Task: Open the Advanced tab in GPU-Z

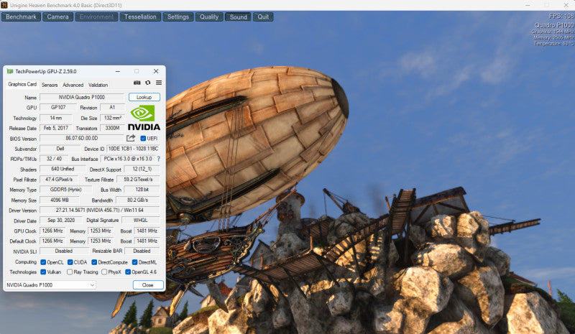Action: coord(73,85)
